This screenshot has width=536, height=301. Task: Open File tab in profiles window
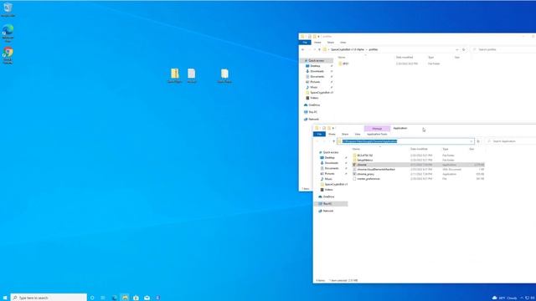pos(305,43)
